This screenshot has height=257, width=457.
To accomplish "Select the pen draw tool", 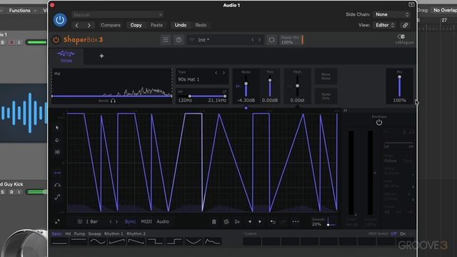I will [x=57, y=140].
